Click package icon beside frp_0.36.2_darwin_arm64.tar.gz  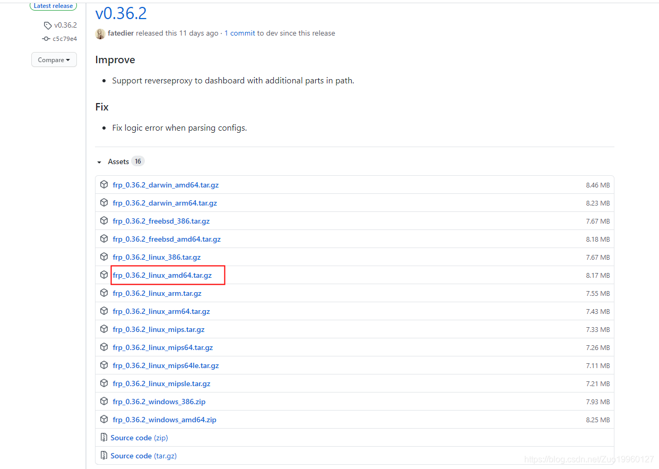coord(104,203)
